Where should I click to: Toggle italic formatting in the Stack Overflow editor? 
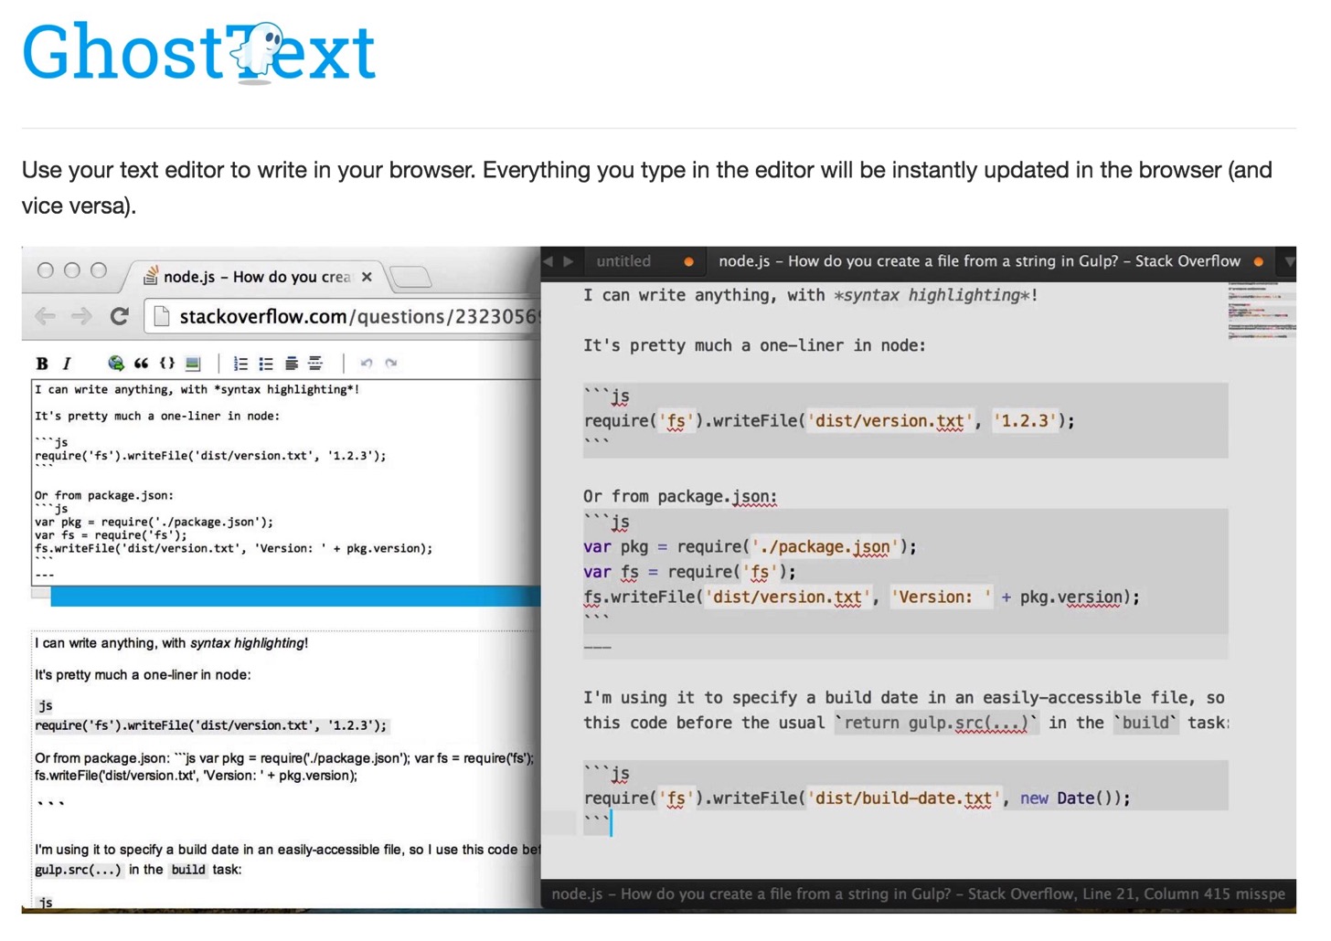pos(67,364)
